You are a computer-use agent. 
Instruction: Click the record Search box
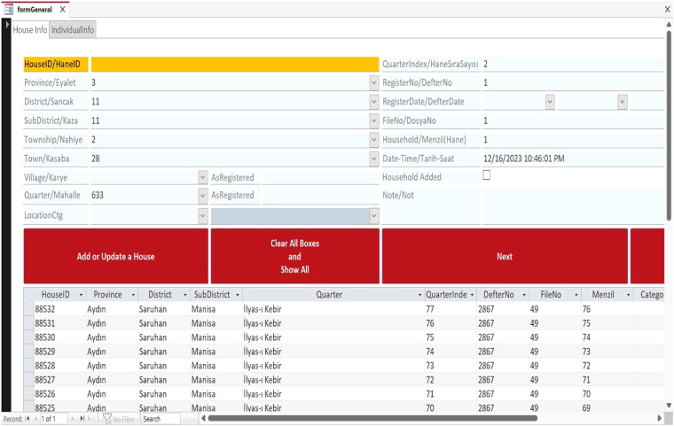[x=161, y=419]
